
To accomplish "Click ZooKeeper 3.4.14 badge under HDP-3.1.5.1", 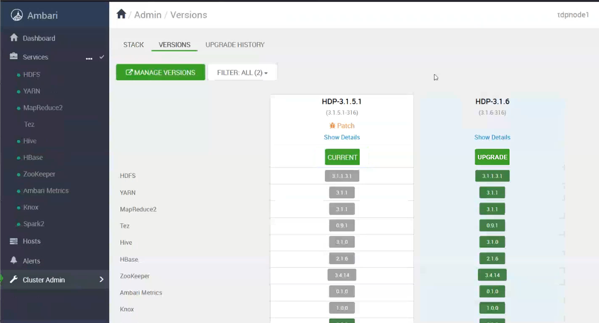I will click(x=342, y=275).
